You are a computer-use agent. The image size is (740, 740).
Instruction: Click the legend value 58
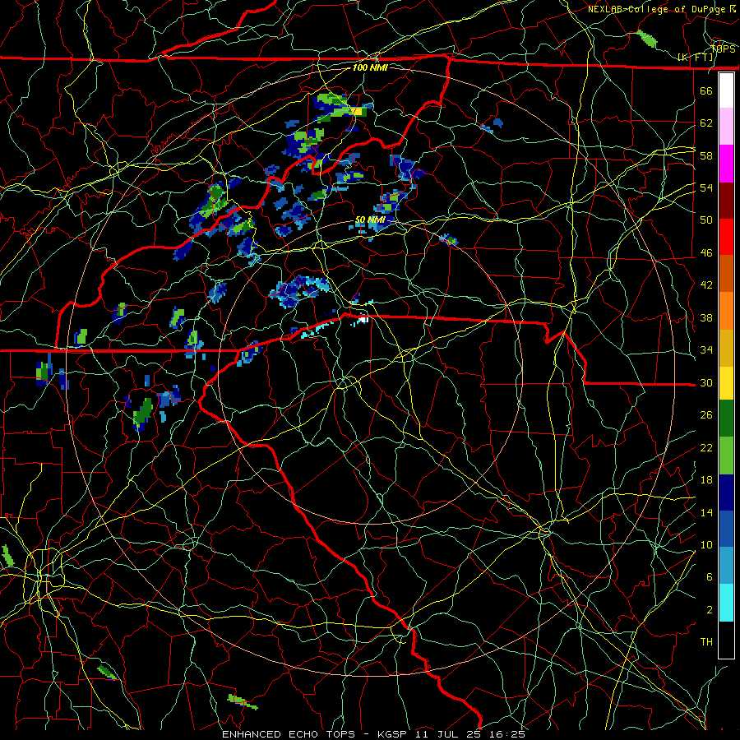pos(706,155)
